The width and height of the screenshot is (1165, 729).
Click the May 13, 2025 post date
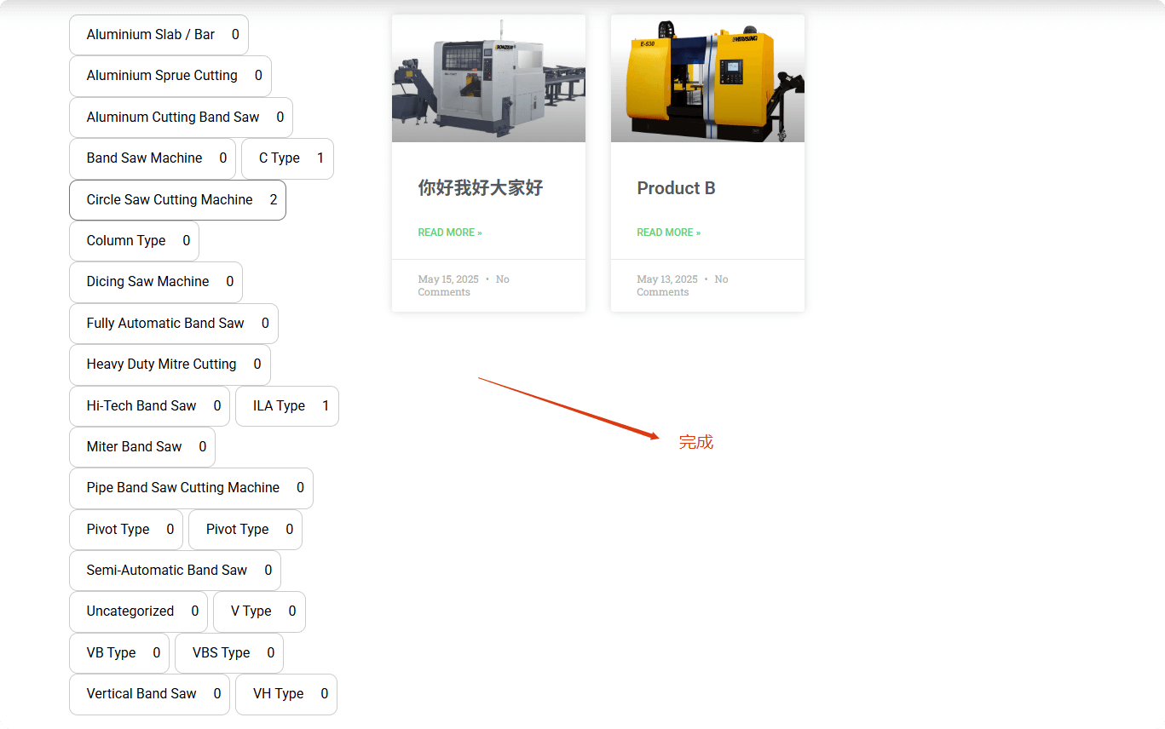[x=667, y=279]
